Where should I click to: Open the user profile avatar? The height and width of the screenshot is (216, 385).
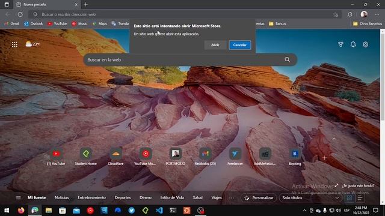click(364, 14)
